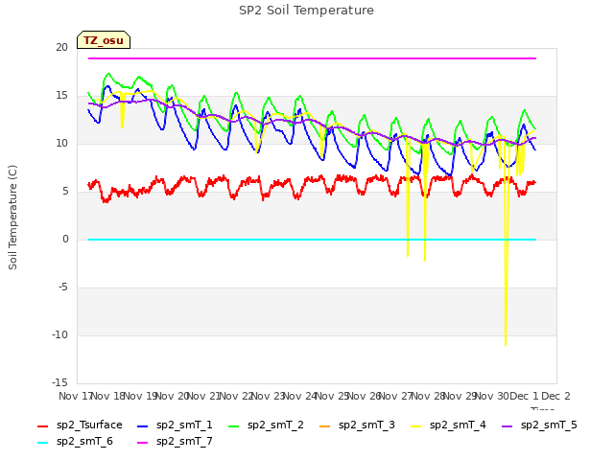Click the y-axis value 0
The width and height of the screenshot is (614, 460).
click(65, 239)
